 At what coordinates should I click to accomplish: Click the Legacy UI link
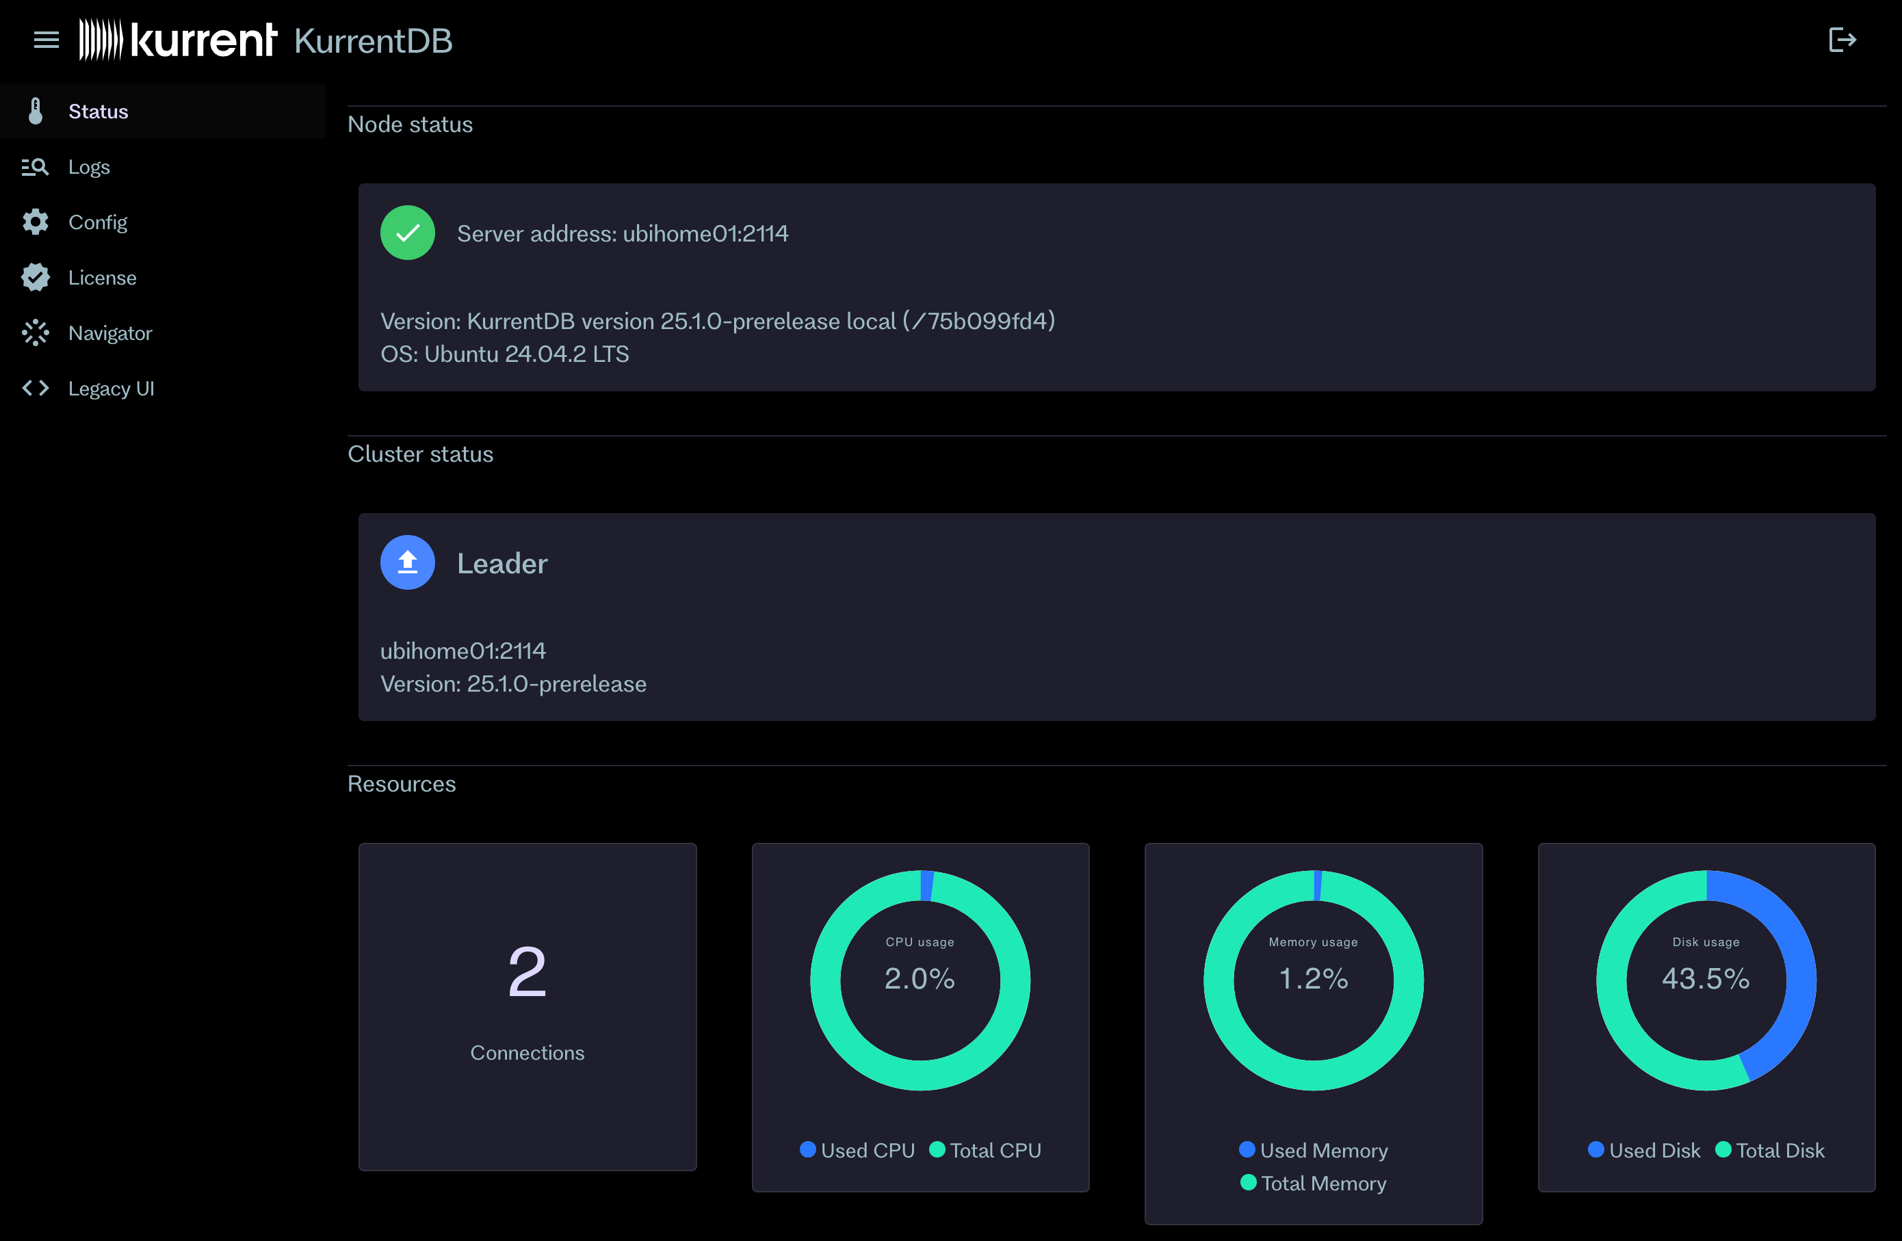(111, 388)
